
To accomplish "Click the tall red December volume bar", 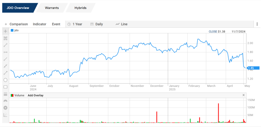I will tap(157, 117).
